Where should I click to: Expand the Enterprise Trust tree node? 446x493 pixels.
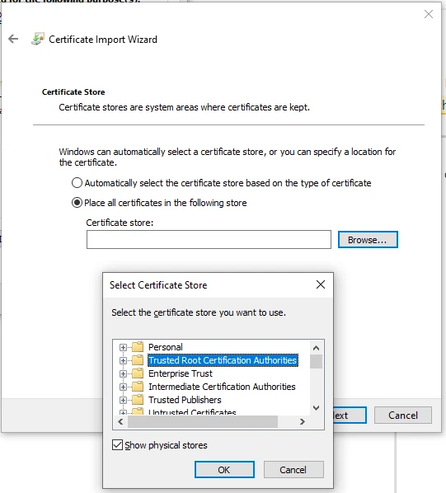[123, 373]
